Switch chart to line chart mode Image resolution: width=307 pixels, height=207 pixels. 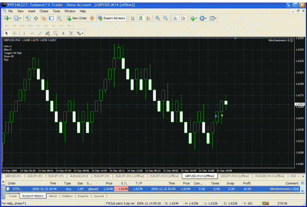149,18
